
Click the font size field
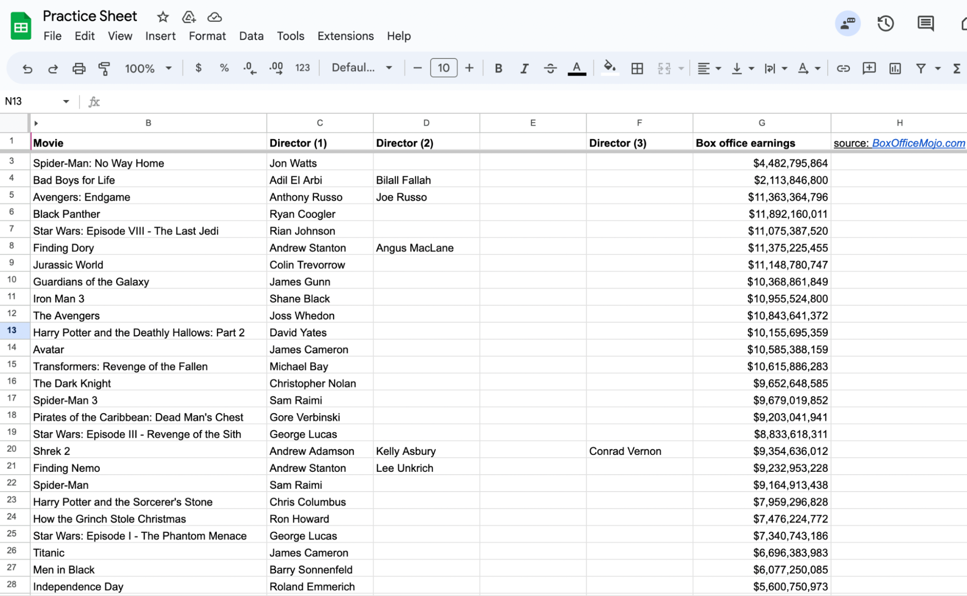444,68
